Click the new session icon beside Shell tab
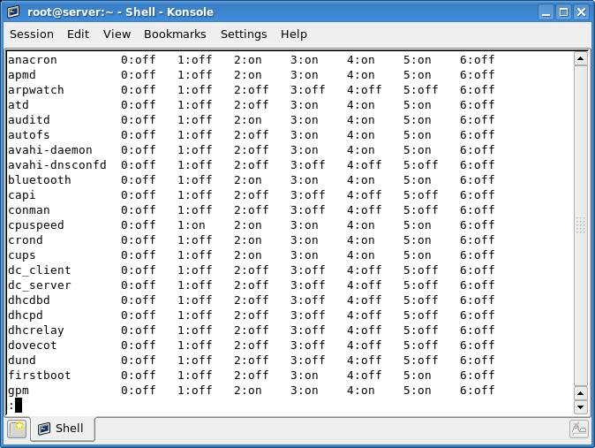The height and width of the screenshot is (448, 595). coord(17,429)
